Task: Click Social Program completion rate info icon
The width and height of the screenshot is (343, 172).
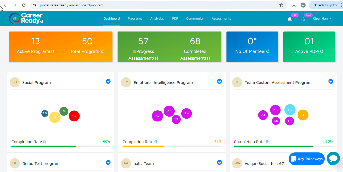Action: [x=44, y=142]
